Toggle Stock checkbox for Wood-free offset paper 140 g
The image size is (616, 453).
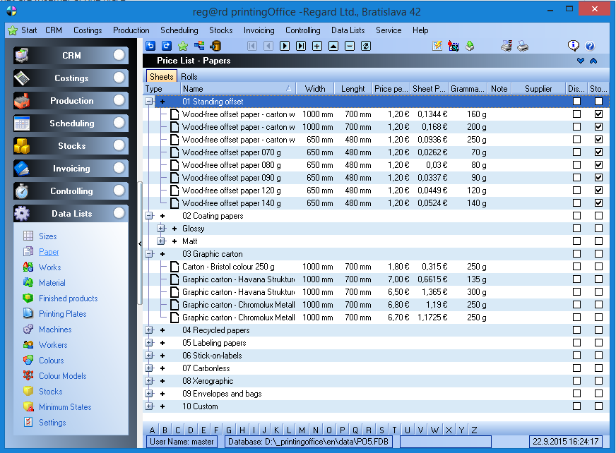(x=598, y=203)
